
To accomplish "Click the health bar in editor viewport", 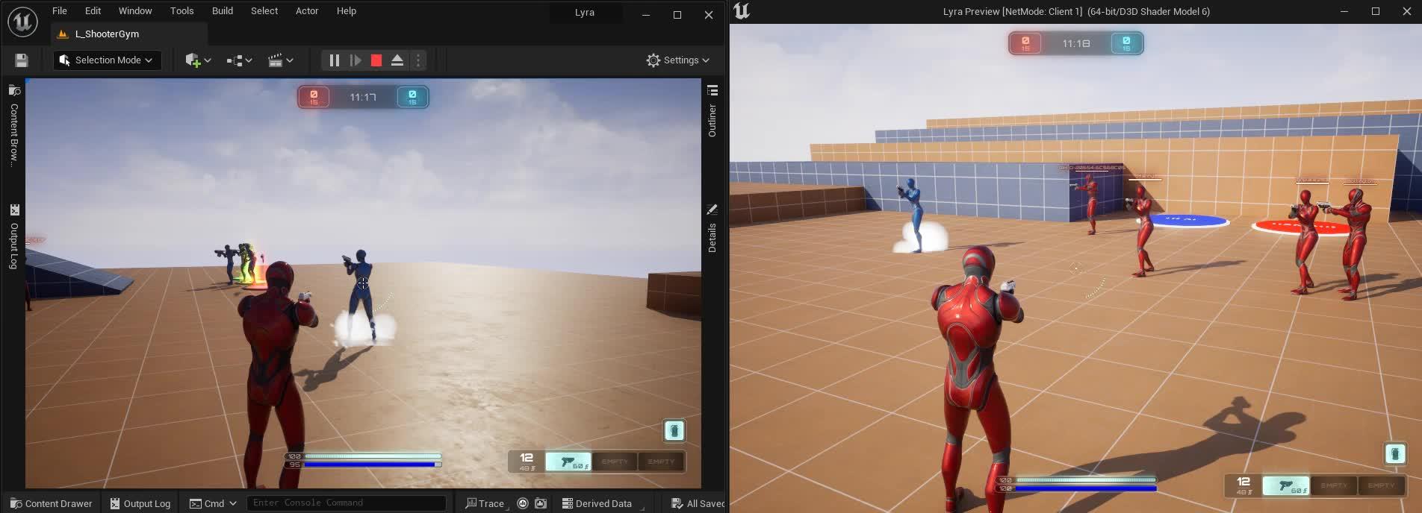I will [x=373, y=456].
